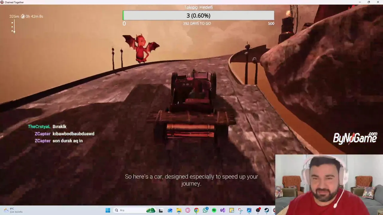Open Task View from the taskbar
Viewport: 383px width, 215px height.
point(161,210)
